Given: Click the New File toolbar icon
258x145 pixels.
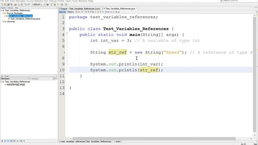Looking at the screenshot, I should (x=2, y=4).
